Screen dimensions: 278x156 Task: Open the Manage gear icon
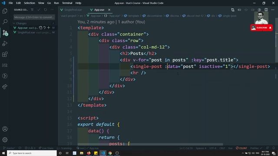5,140
